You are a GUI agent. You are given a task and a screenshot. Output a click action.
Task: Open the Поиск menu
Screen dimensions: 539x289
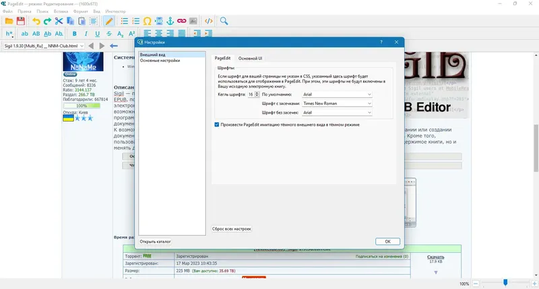click(42, 11)
